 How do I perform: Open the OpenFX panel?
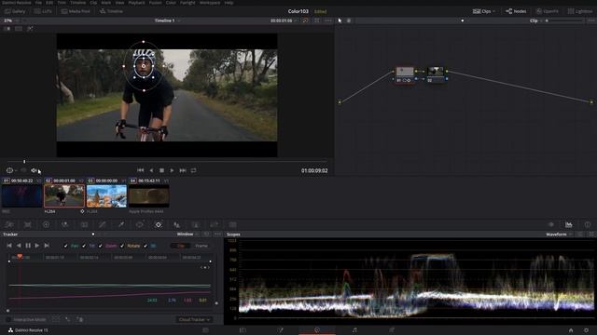pos(548,11)
